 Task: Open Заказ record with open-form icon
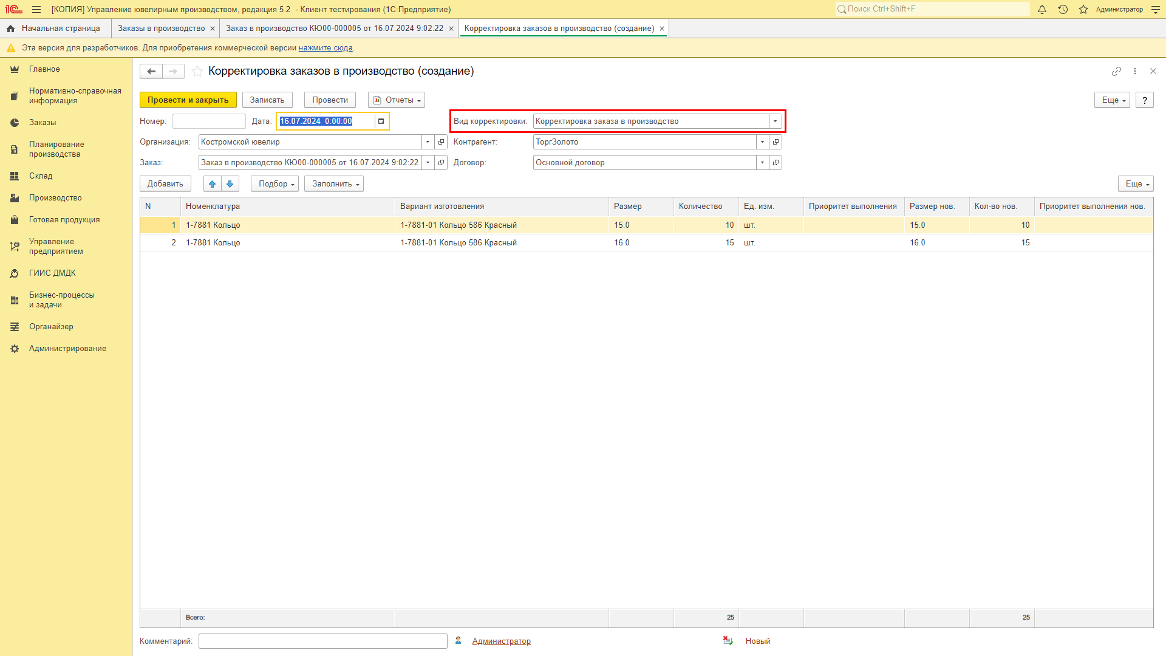(x=442, y=163)
